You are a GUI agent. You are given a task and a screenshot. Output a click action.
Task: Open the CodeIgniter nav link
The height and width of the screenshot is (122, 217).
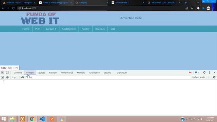[x=69, y=29]
